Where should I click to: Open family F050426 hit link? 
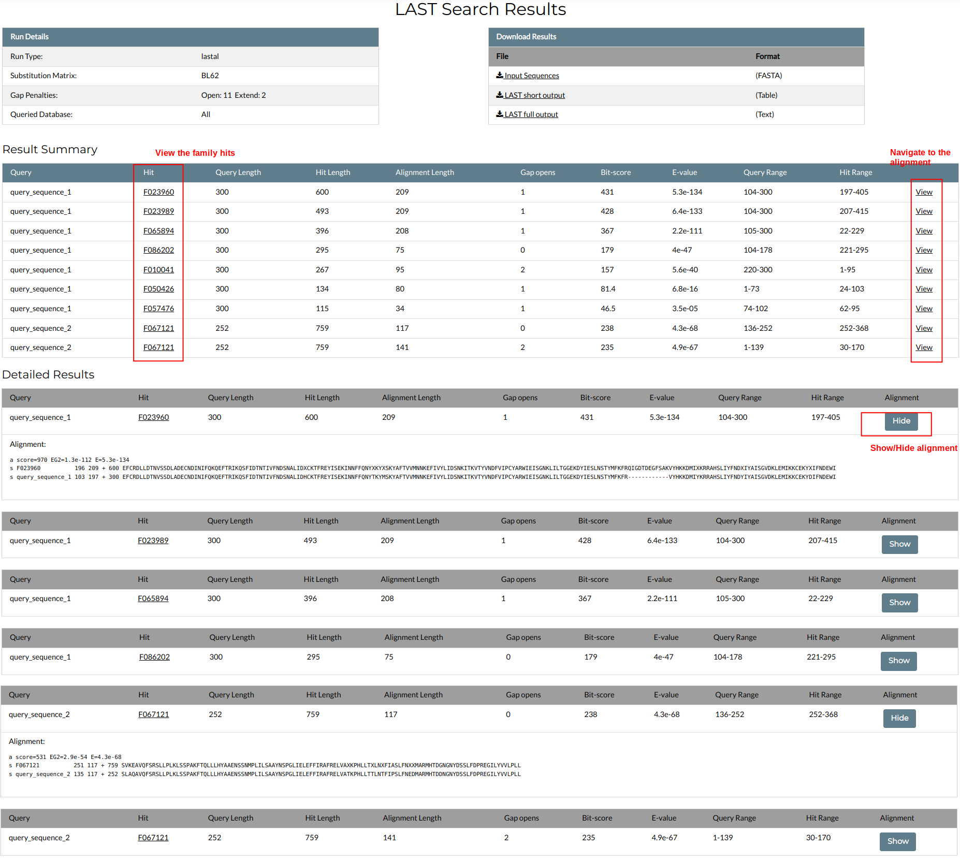158,289
